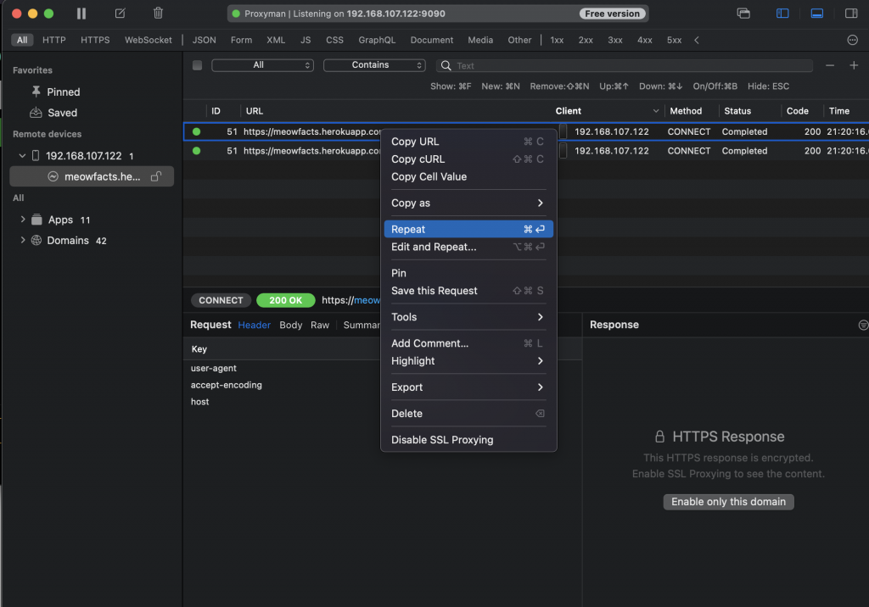Expand the Apps tree group

point(23,220)
